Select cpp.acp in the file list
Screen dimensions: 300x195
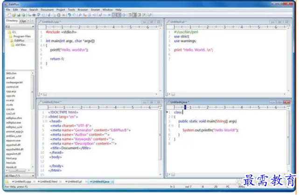coord(11,91)
